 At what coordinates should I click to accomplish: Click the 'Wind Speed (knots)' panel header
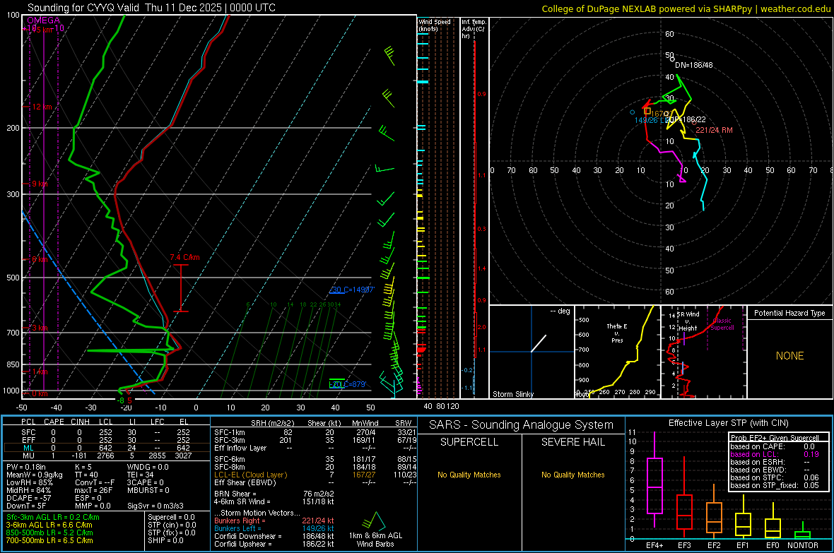pos(435,25)
